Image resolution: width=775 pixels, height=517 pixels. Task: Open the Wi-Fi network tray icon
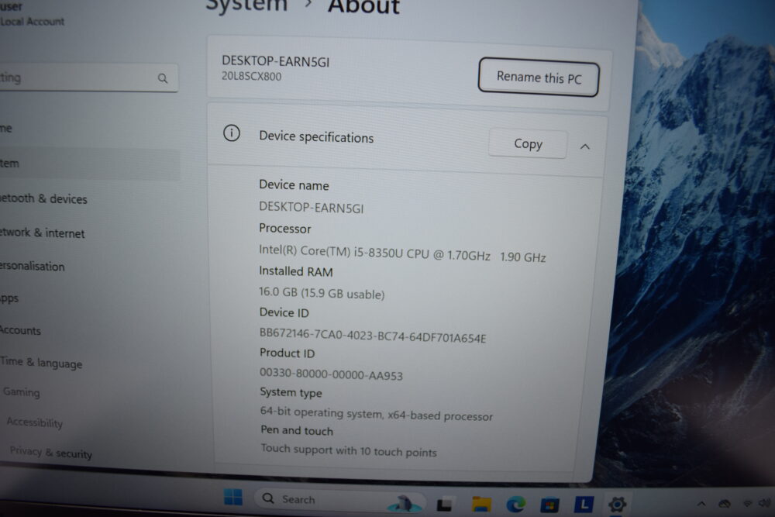point(748,503)
